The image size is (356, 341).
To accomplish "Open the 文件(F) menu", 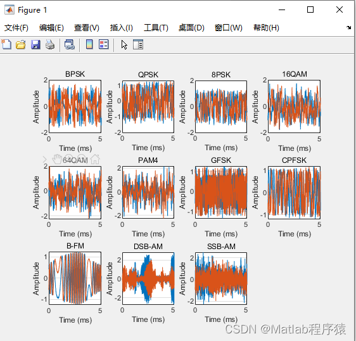I will coord(16,28).
